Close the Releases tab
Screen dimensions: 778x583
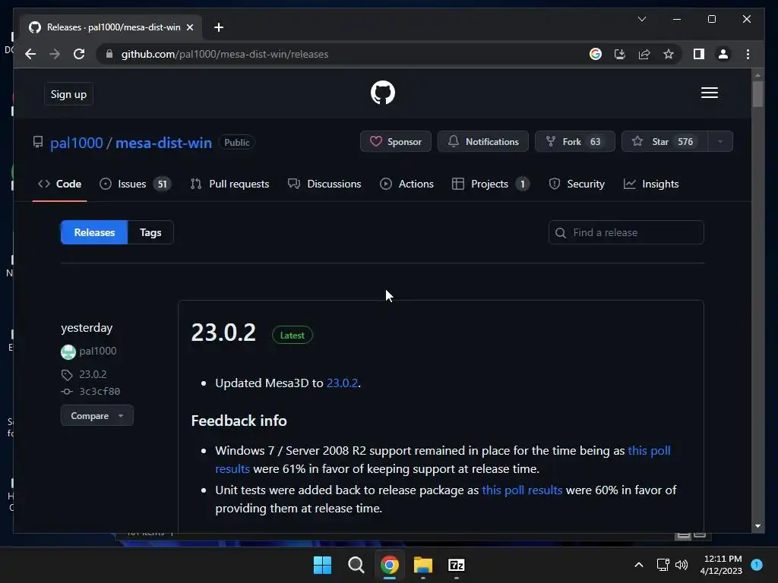(189, 27)
